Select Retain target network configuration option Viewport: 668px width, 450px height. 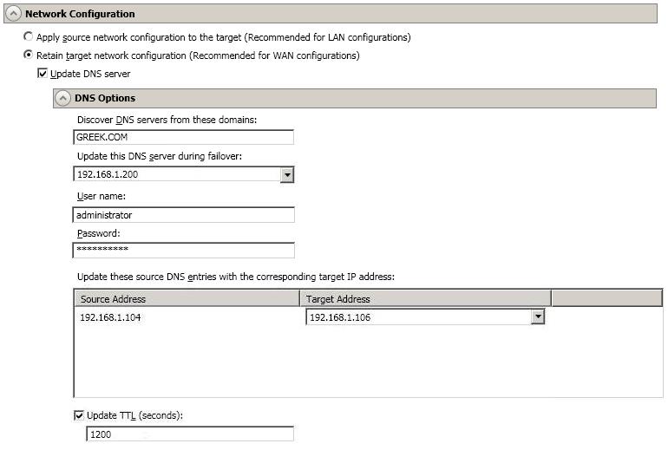29,55
